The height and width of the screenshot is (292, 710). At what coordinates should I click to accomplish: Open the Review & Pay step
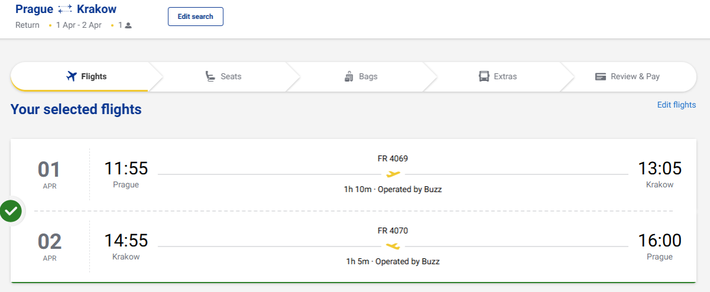[627, 76]
